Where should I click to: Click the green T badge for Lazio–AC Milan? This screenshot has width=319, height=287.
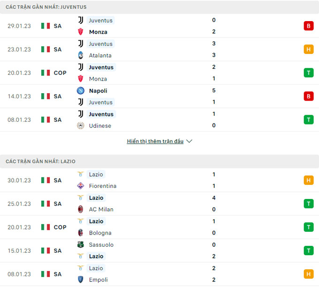coord(308,204)
